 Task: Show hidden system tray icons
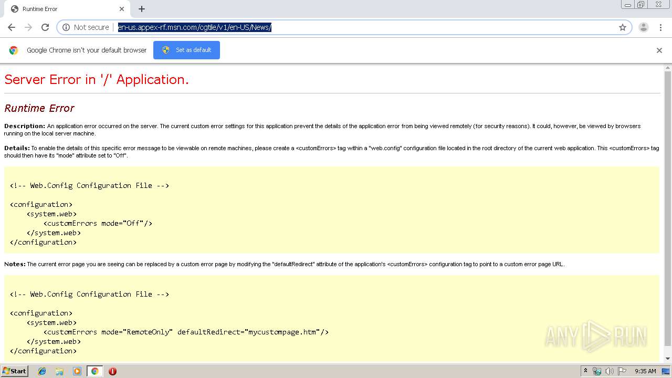586,371
